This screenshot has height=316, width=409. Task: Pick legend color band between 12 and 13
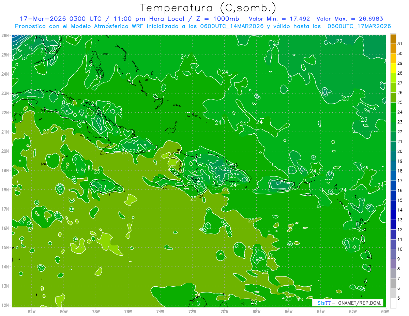393,225
